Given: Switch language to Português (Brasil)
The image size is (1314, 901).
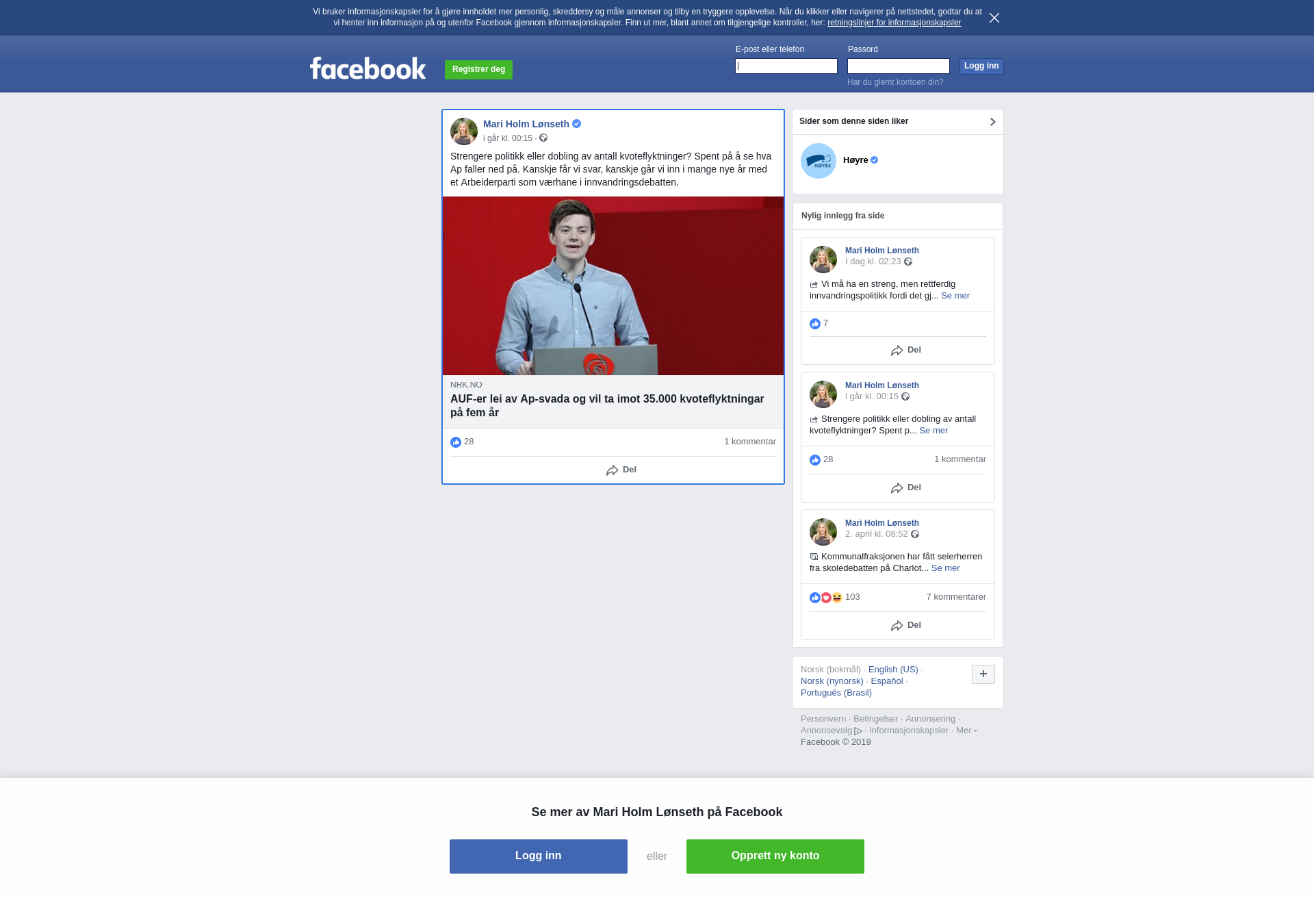Looking at the screenshot, I should tap(836, 693).
